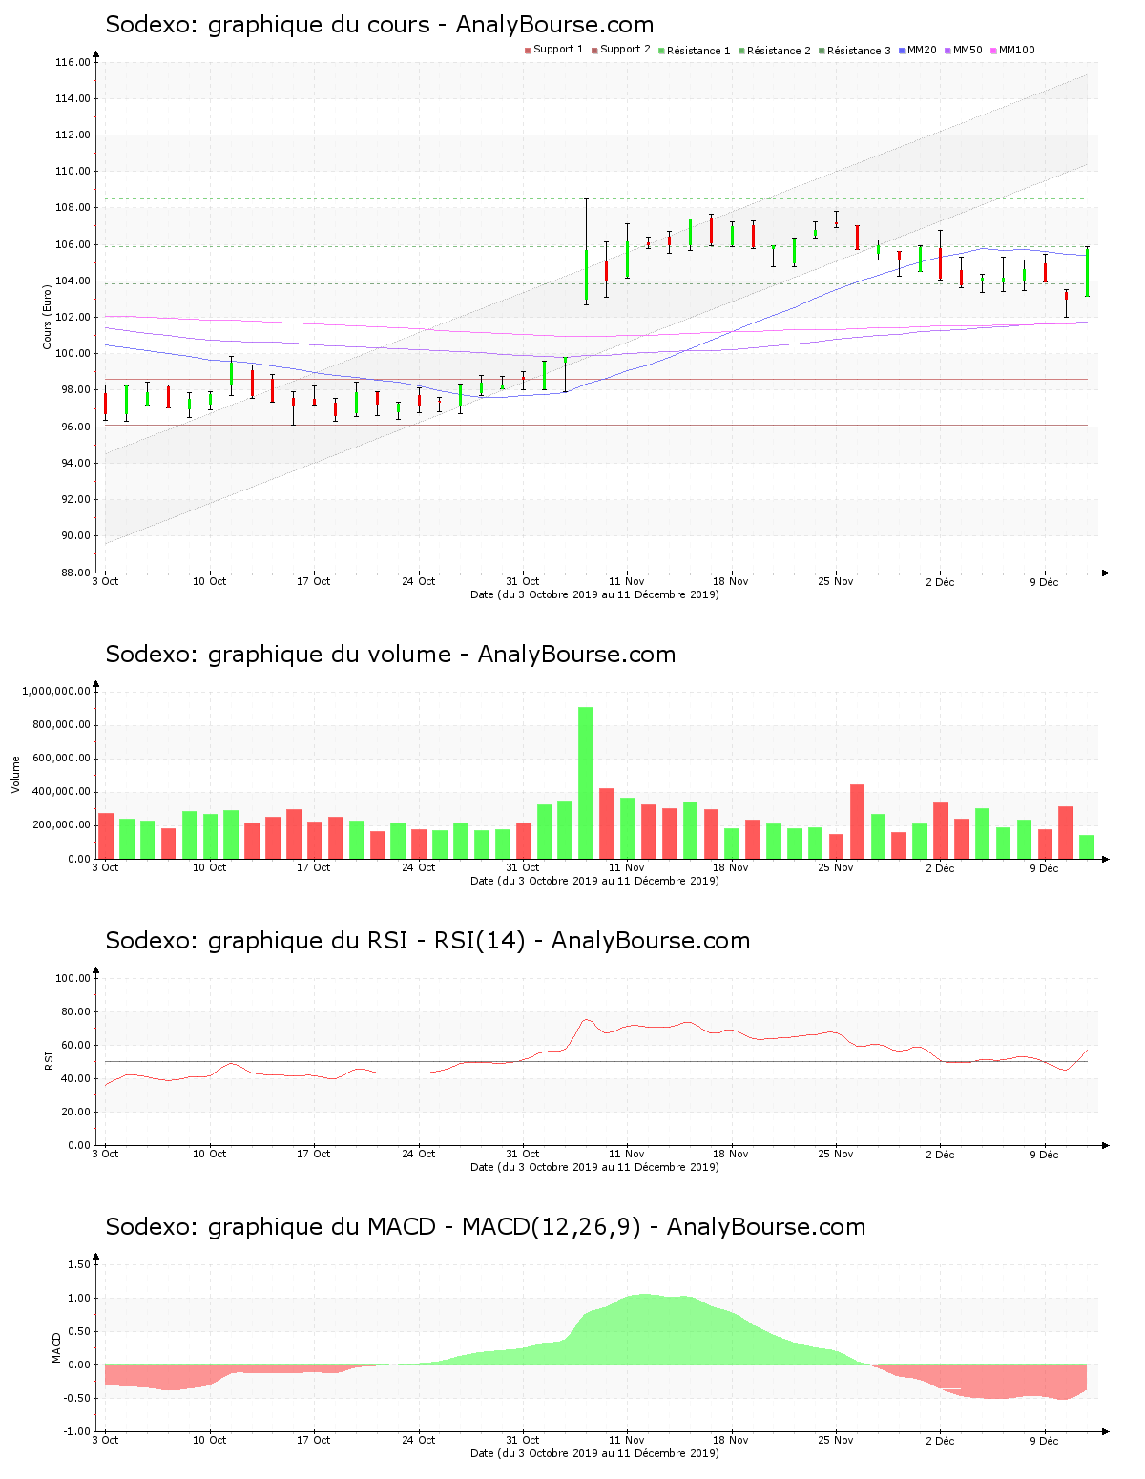Click '24 Oct' date on the RSI chart
1145x1479 pixels.
click(x=418, y=1154)
